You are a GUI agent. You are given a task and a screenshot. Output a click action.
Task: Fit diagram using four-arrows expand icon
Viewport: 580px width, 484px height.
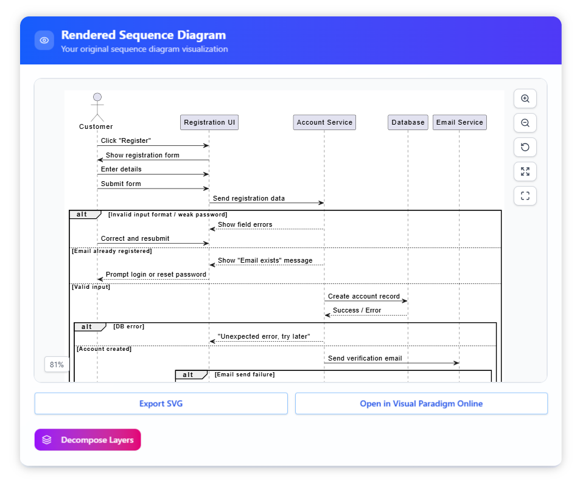point(525,171)
